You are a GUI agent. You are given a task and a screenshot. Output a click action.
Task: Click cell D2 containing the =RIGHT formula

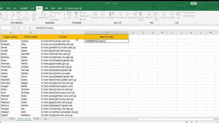click(x=106, y=41)
